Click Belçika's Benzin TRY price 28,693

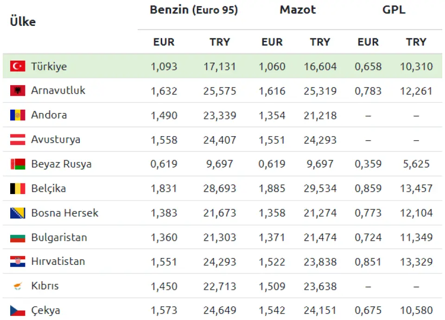tap(220, 188)
